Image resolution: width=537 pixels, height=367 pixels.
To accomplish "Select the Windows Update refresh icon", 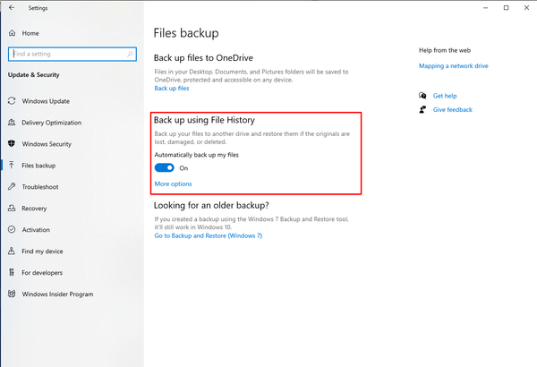I will (12, 101).
